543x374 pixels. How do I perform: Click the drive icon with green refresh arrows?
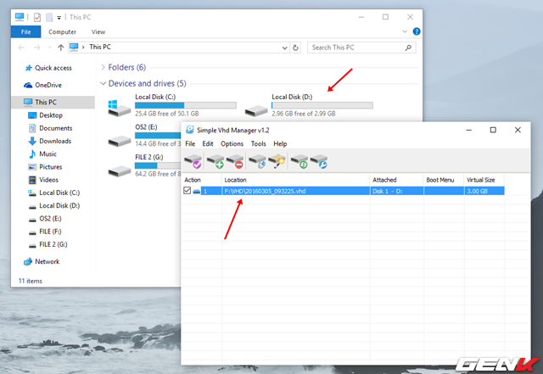[299, 161]
